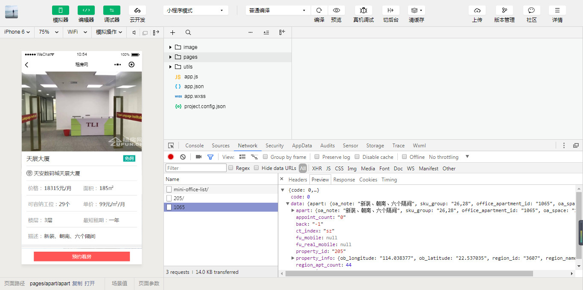Open the 75% zoom dropdown
This screenshot has height=290, width=583.
[48, 32]
